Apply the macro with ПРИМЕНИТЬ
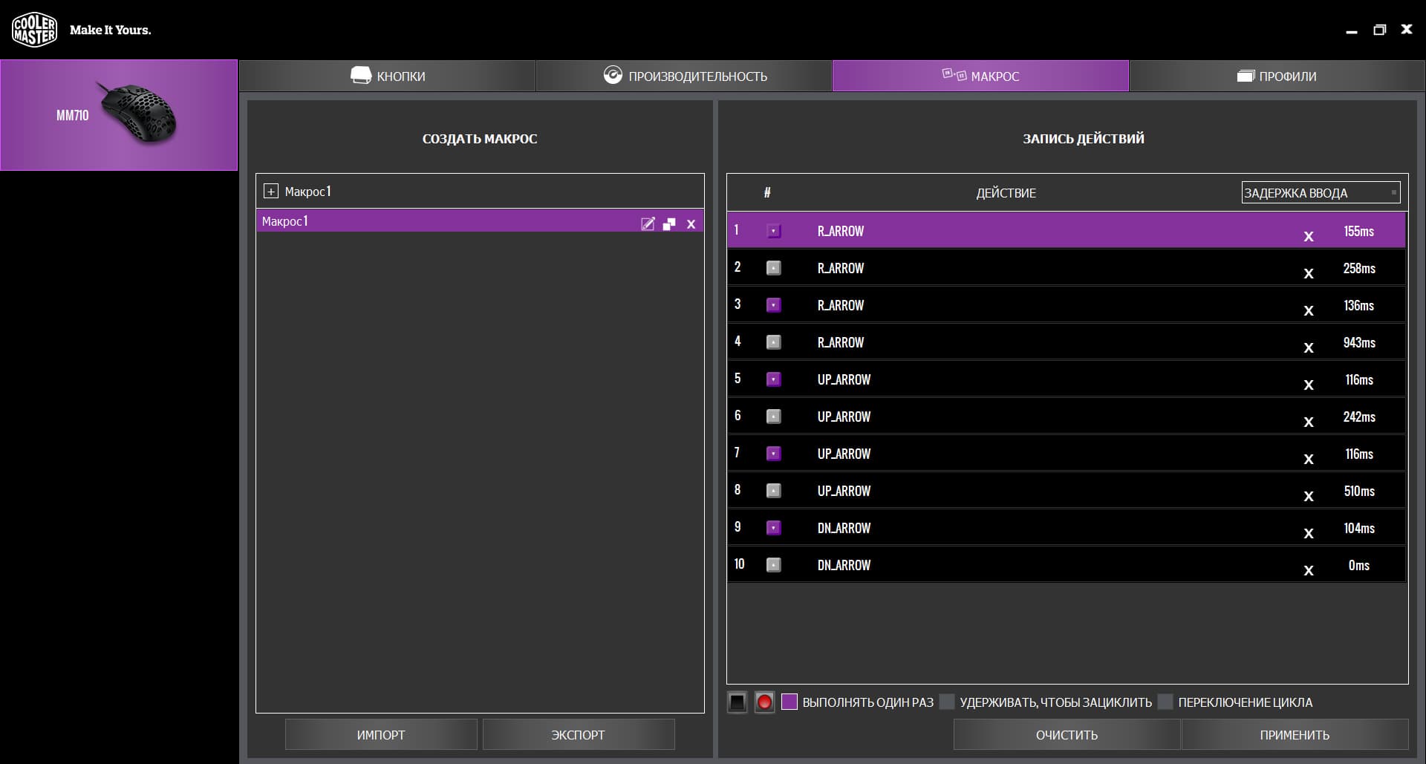Screen dimensions: 1426x764 click(1295, 734)
